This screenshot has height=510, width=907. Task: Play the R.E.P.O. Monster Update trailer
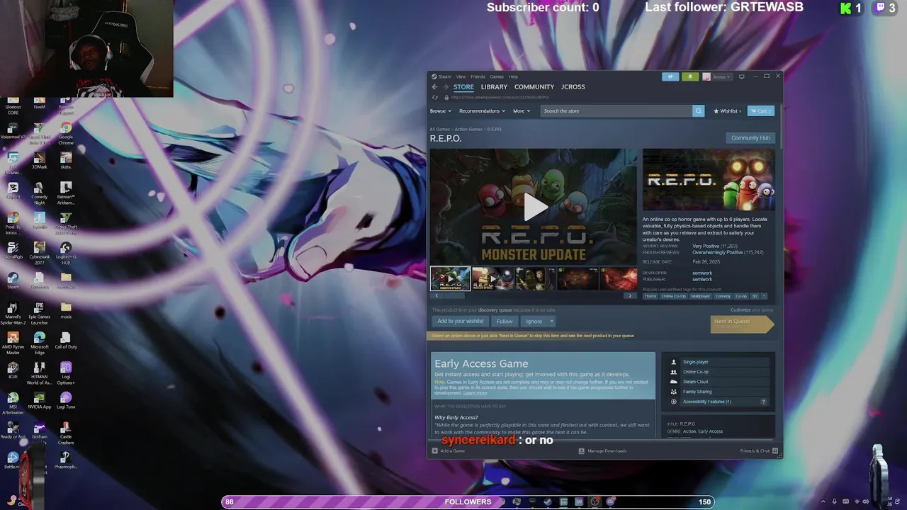pos(534,207)
